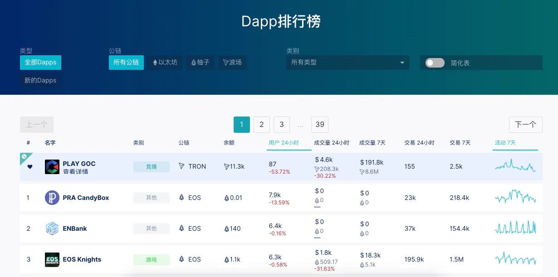Click the 195.9k transactions value
Screen dimensions: 558x277
tap(414, 259)
